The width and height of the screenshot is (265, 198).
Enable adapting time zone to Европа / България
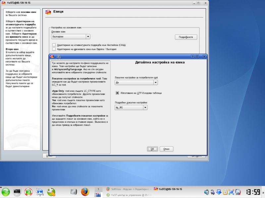(x=54, y=49)
